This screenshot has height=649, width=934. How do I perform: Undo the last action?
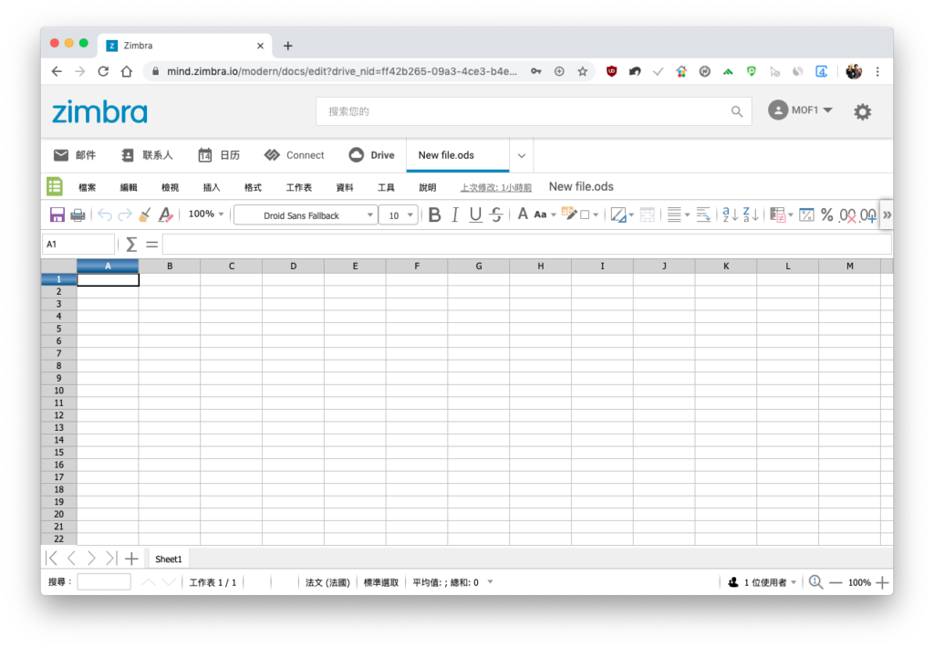tap(105, 215)
